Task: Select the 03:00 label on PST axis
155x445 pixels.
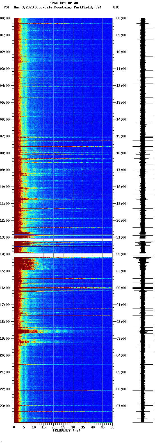Action: (5, 69)
